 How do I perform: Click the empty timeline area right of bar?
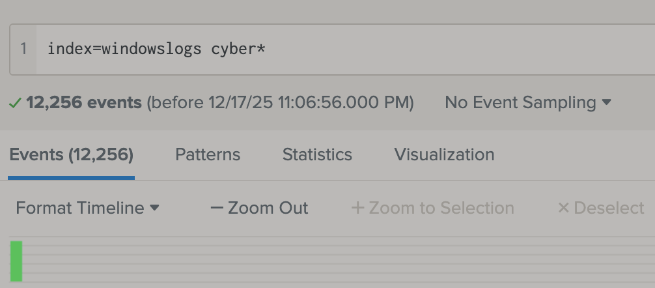point(326,261)
